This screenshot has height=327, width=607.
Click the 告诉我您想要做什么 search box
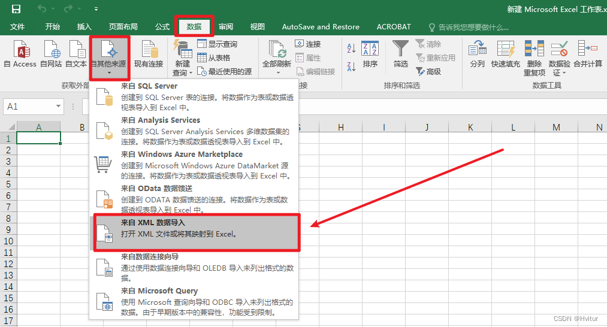tap(469, 27)
